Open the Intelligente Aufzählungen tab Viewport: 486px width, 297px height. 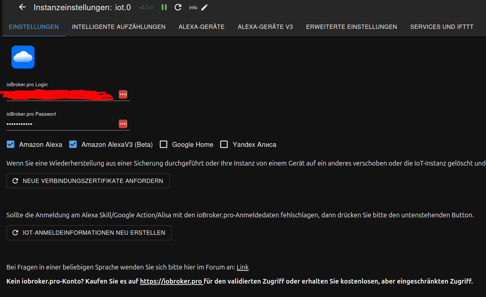119,27
